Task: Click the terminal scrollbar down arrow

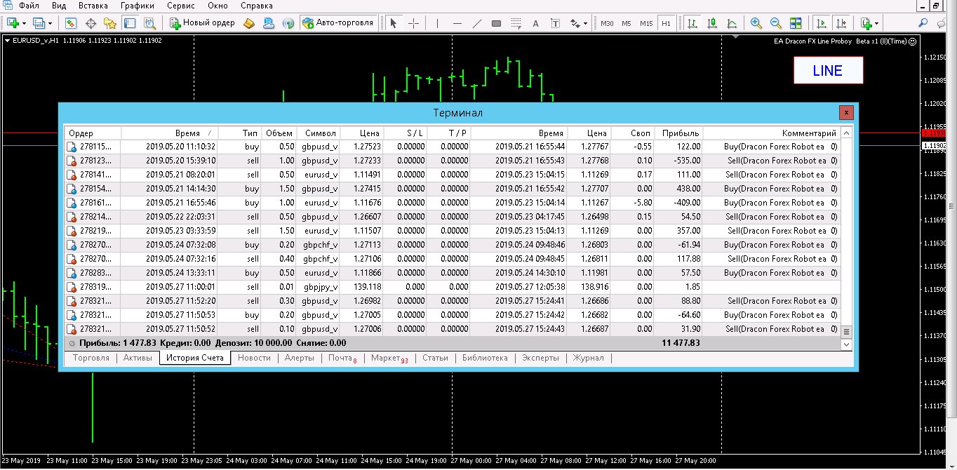Action: click(846, 344)
